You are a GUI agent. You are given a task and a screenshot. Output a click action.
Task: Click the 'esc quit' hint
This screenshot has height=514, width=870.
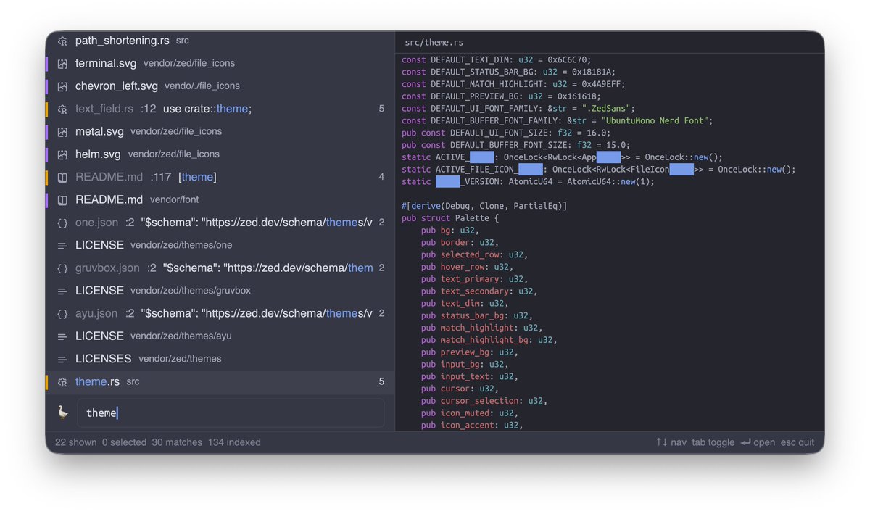click(797, 442)
